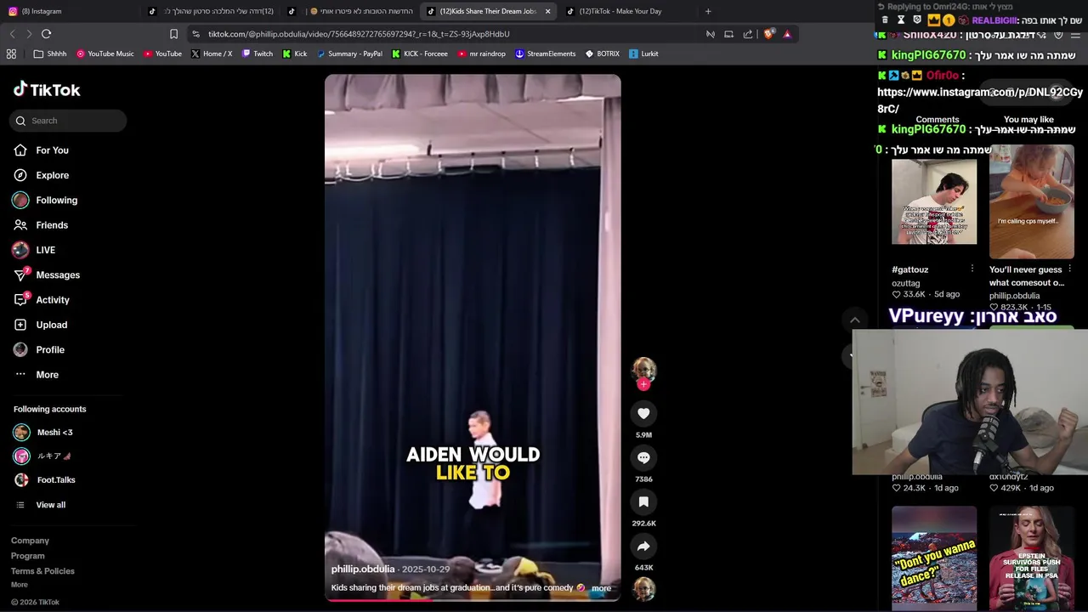Open Summary - PayPal bookmark
The width and height of the screenshot is (1088, 612).
tap(349, 54)
